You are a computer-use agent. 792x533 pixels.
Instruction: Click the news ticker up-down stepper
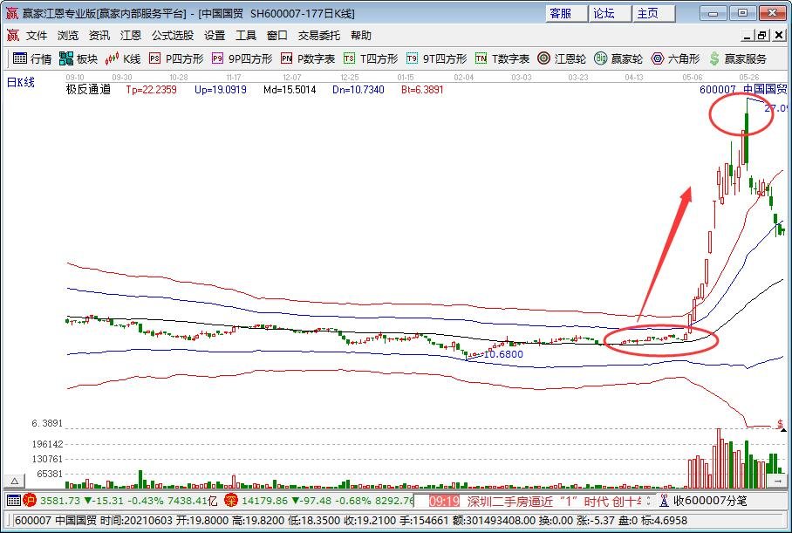pyautogui.click(x=649, y=501)
